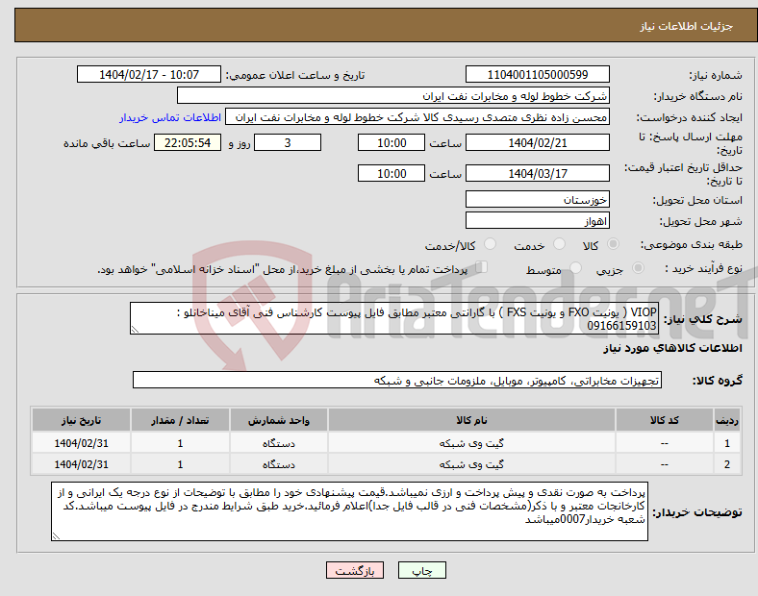Viewport: 758px width, 596px height.
Task: Click the unit دستگاه in row 1
Action: coord(279,443)
